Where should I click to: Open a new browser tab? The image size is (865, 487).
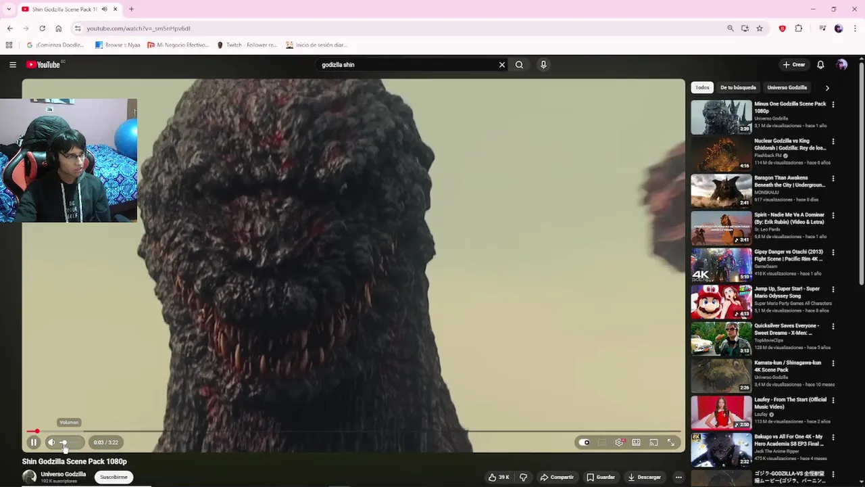pyautogui.click(x=131, y=9)
